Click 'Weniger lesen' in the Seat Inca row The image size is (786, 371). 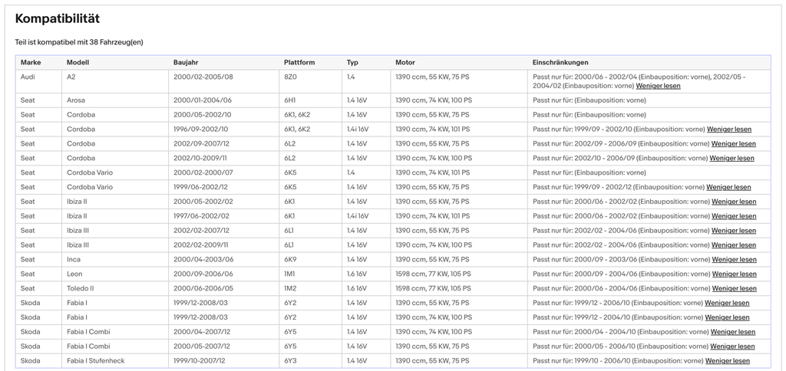pyautogui.click(x=735, y=260)
